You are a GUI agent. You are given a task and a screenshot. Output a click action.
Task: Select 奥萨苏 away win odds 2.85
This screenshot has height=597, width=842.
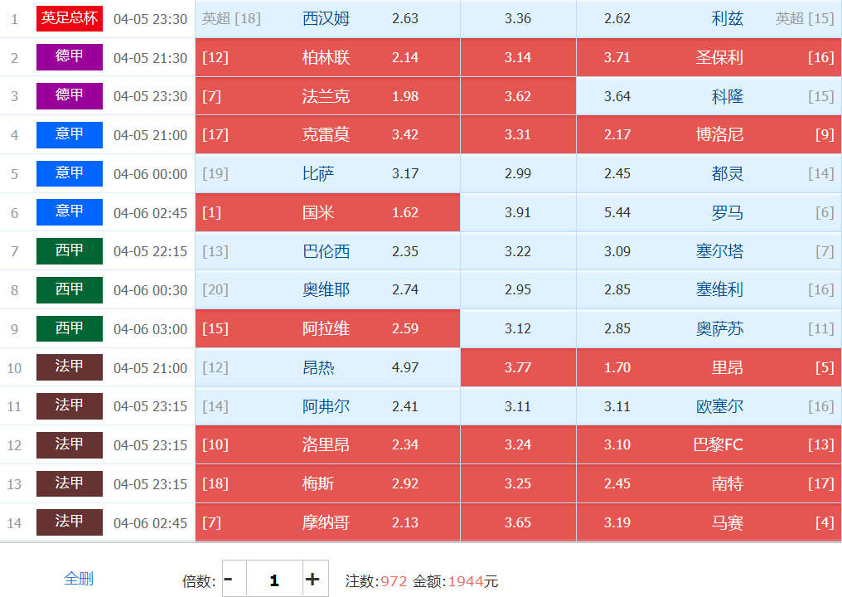(x=709, y=329)
